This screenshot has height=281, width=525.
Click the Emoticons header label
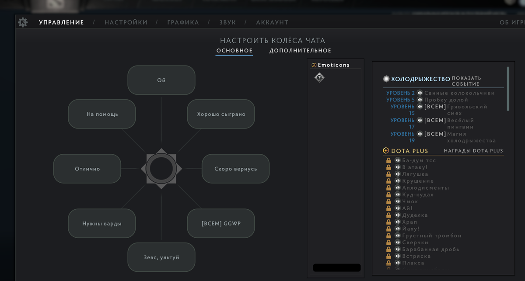[333, 65]
